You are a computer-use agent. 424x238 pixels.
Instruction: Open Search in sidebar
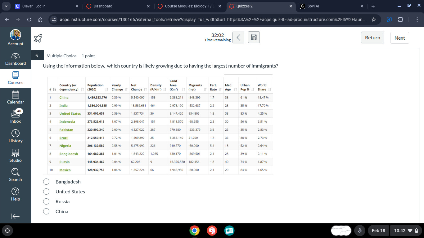coord(16,175)
